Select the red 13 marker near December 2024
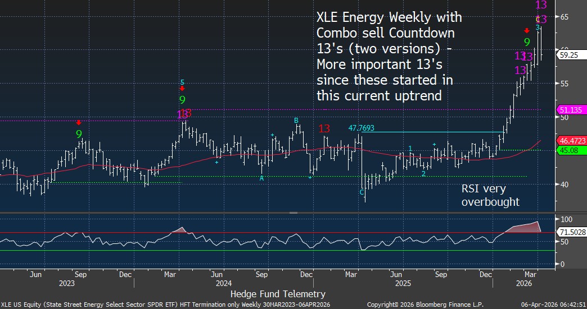The image size is (587, 309). (324, 128)
